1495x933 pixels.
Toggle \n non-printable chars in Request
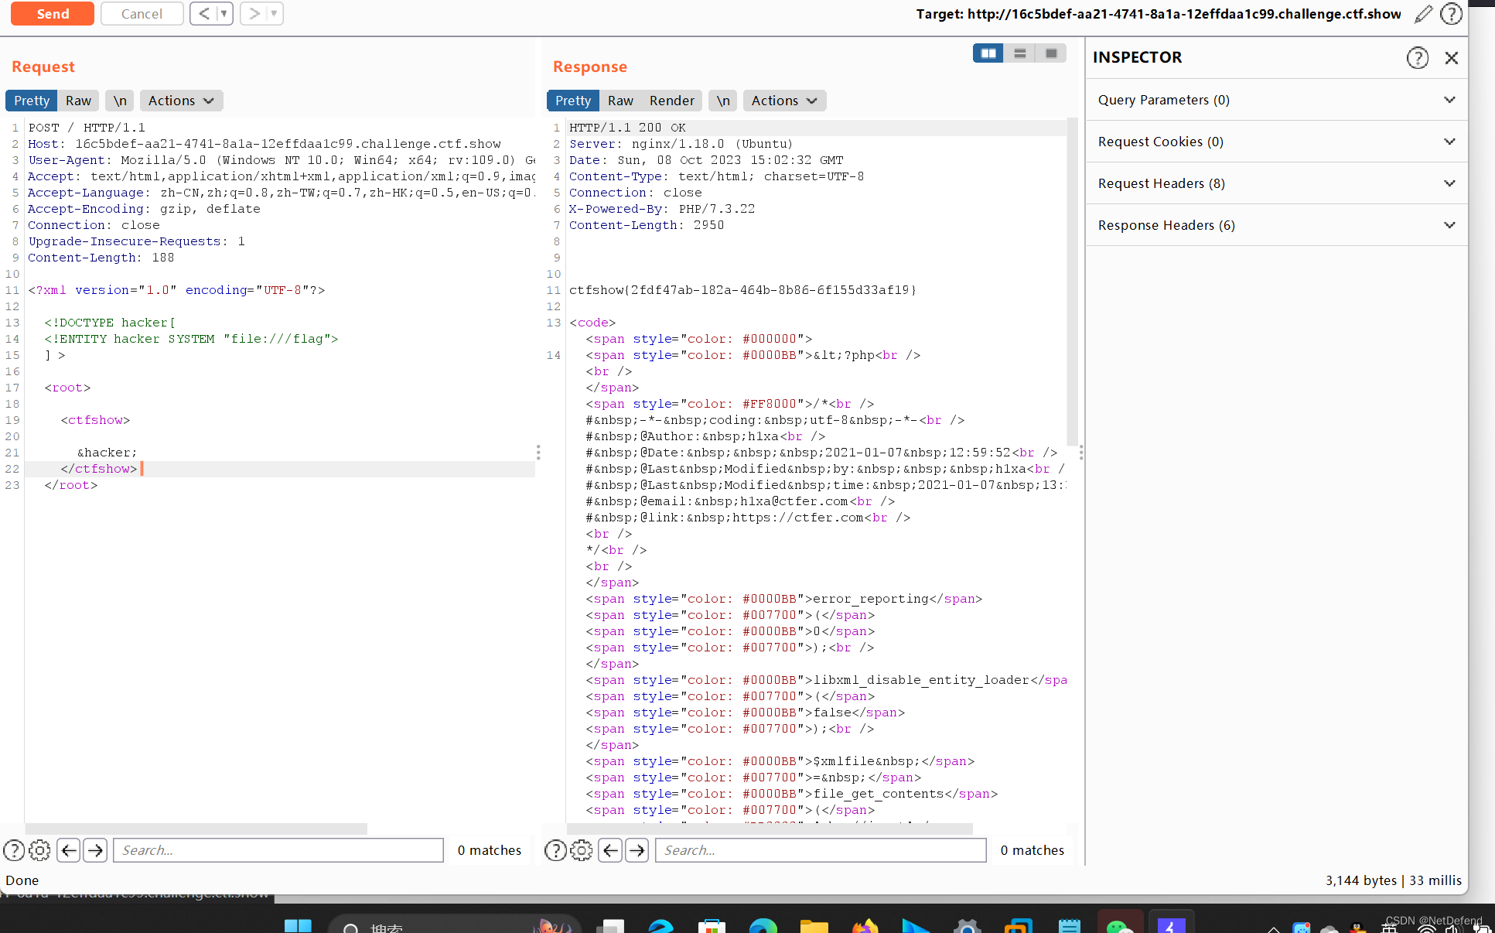click(x=120, y=101)
